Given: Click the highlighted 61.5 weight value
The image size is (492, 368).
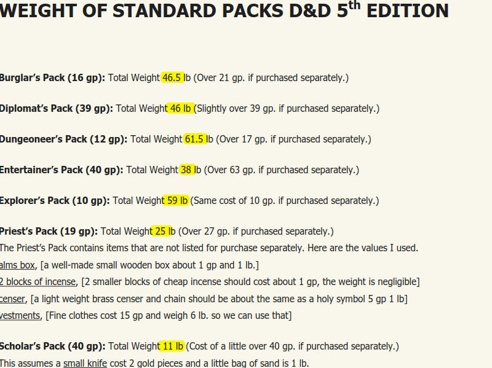Looking at the screenshot, I should (194, 139).
